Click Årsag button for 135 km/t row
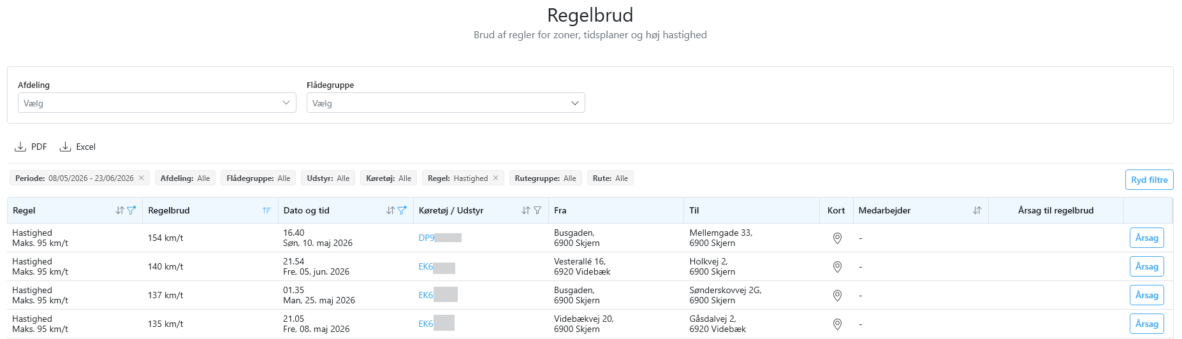The height and width of the screenshot is (339, 1182). pos(1146,324)
